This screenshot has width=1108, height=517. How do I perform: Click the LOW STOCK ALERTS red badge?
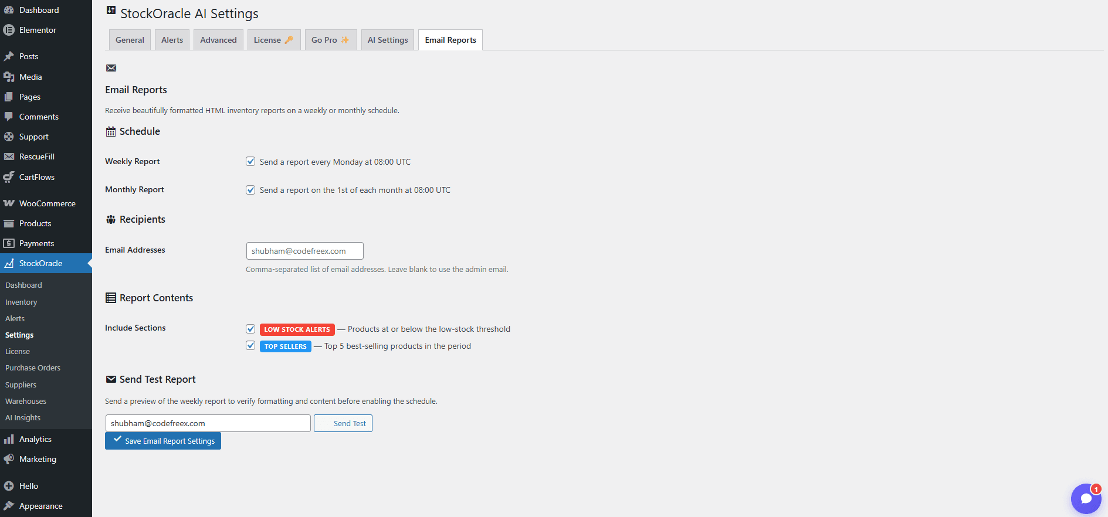297,329
